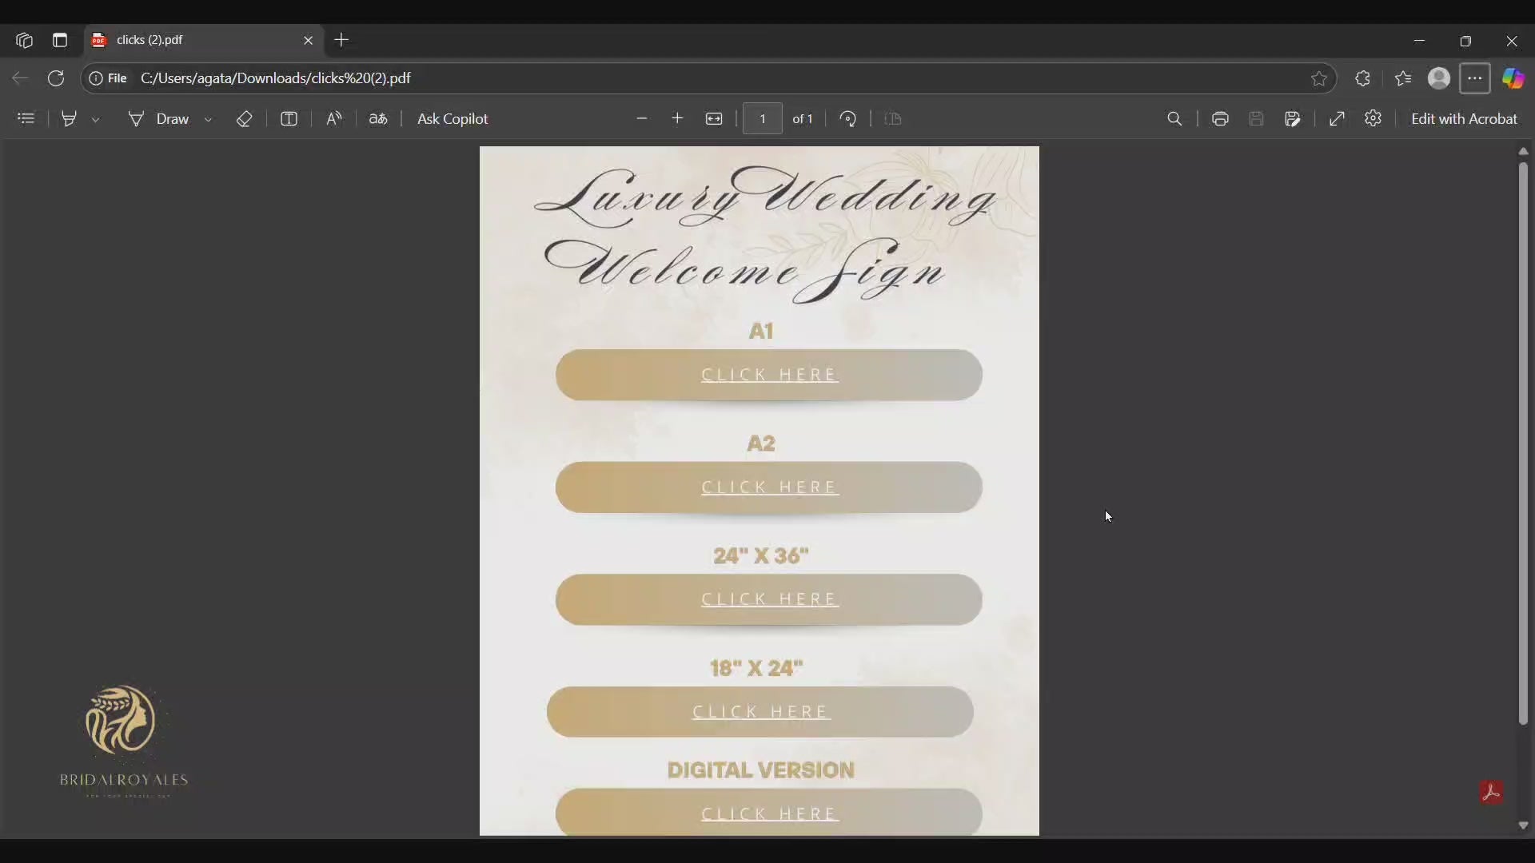Expand the Highlight color dropdown arrow
Screen dimensions: 1535x863
96,120
